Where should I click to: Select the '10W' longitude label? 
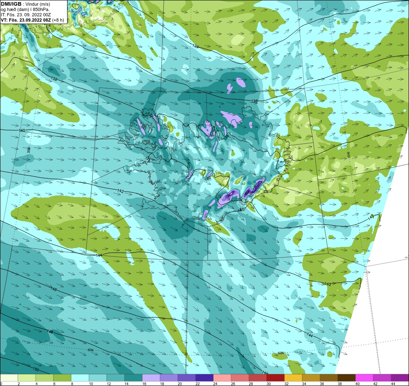click(x=349, y=155)
